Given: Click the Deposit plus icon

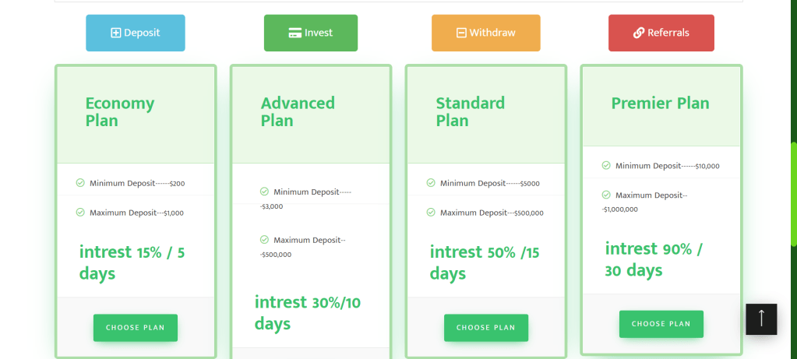Looking at the screenshot, I should (x=116, y=33).
